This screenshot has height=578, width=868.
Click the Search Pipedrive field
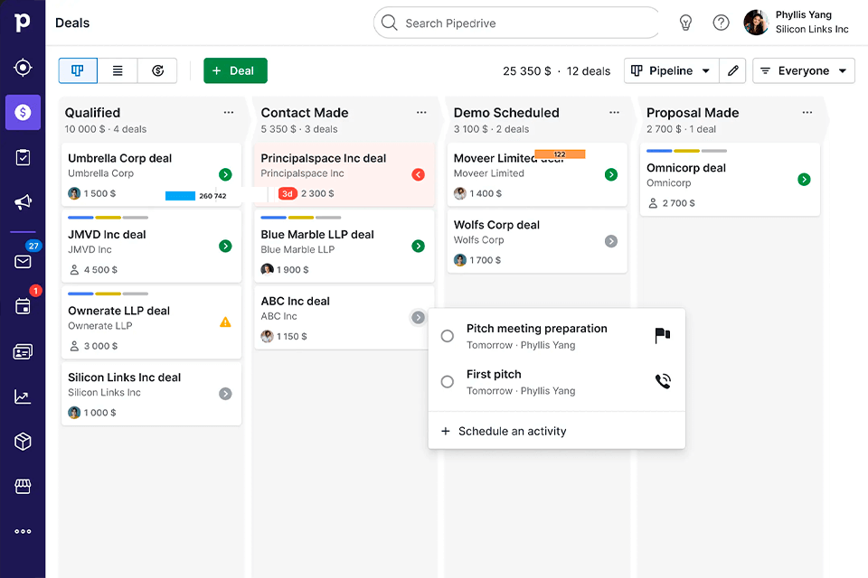(x=516, y=23)
